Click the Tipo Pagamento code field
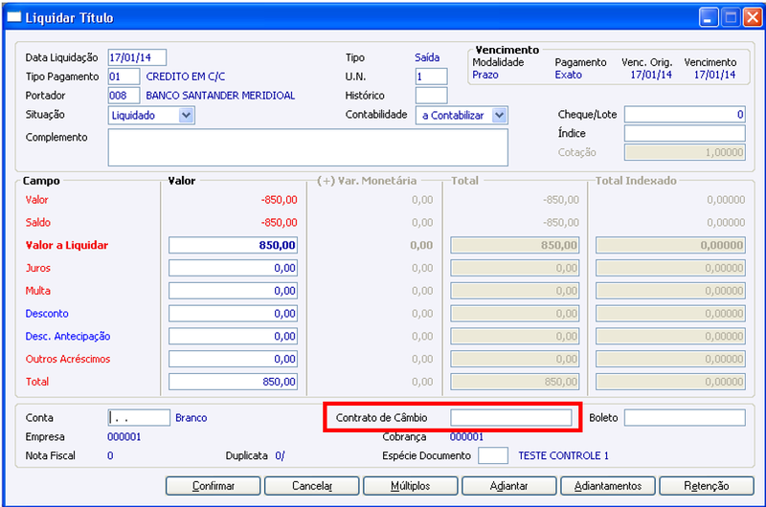Viewport: 766px width, 507px height. coord(124,77)
